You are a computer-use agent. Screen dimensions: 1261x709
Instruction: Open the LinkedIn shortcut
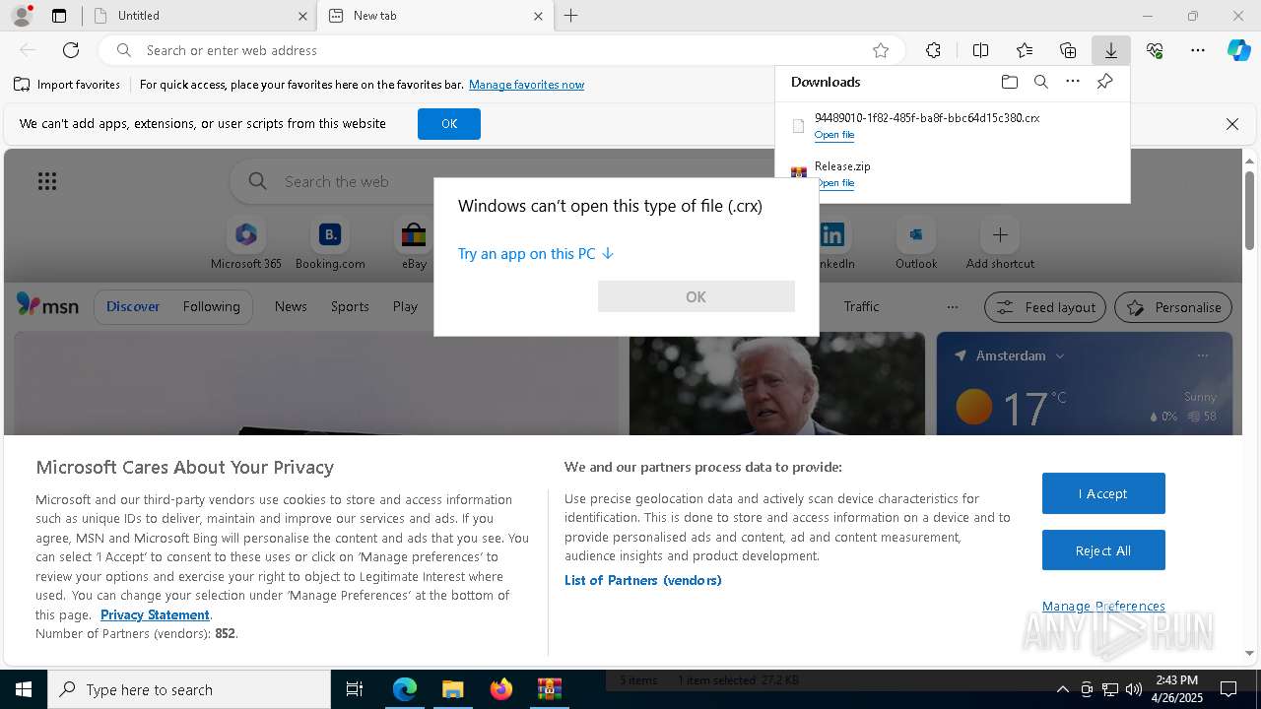pos(832,244)
